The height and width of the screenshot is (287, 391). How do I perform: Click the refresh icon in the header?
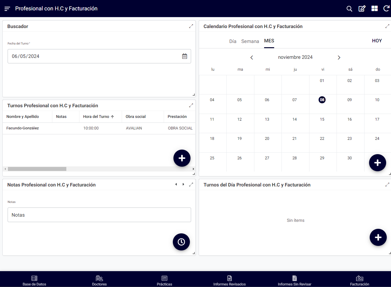tap(386, 9)
